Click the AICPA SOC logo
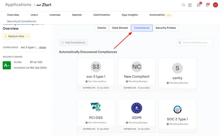 (177, 110)
